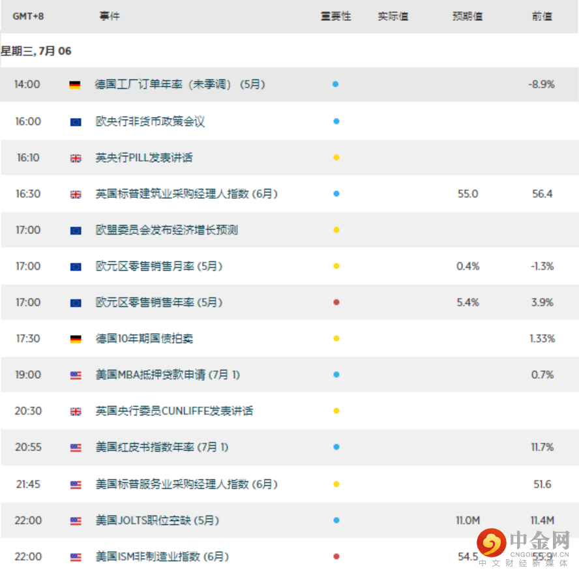Open the event 欧央行非货币政策会议
The width and height of the screenshot is (579, 575).
[150, 121]
